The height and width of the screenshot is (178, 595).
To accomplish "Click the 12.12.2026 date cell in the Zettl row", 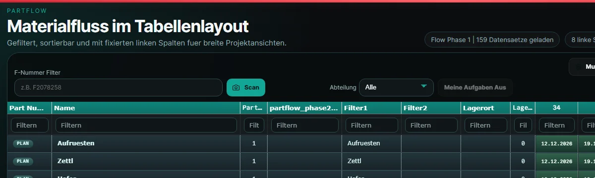I will [x=556, y=161].
